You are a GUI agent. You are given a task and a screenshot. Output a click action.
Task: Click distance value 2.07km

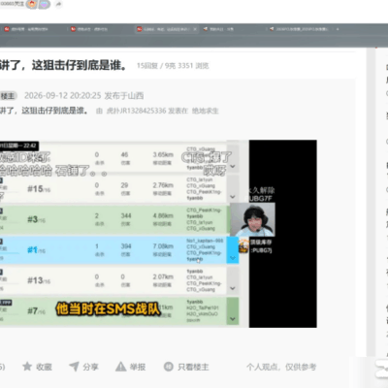tap(163, 276)
